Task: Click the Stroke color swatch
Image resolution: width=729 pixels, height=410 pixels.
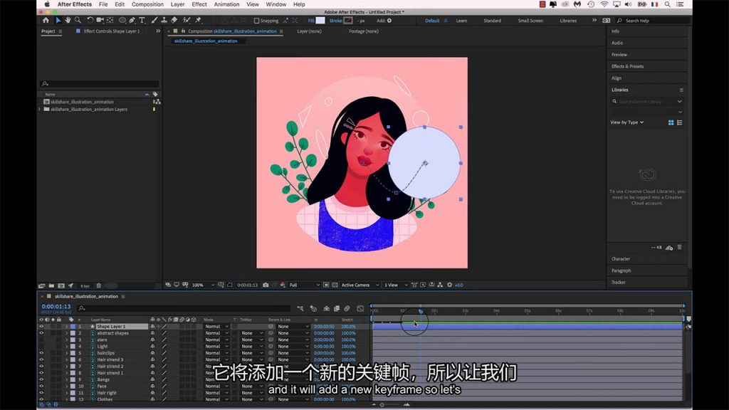Action: tap(347, 21)
